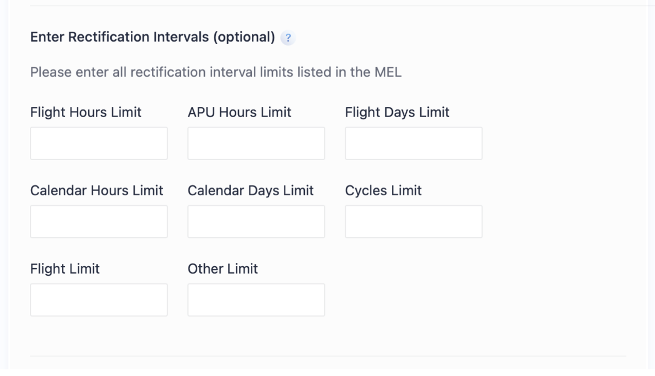Click the "Flight Hours Limit" label text
The height and width of the screenshot is (376, 655).
[85, 112]
